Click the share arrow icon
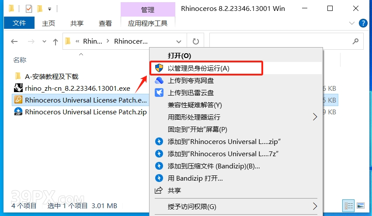The image size is (372, 216). [159, 190]
